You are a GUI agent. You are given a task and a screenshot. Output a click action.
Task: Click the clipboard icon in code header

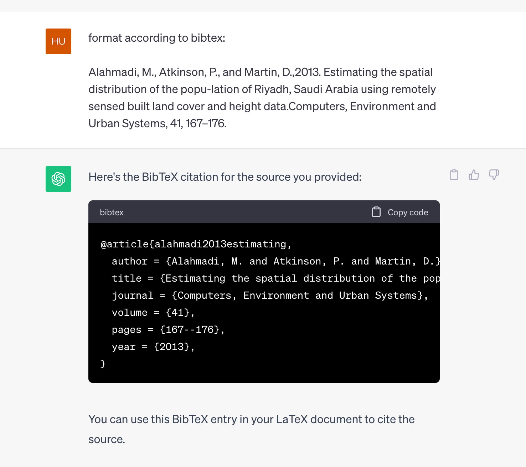tap(376, 212)
